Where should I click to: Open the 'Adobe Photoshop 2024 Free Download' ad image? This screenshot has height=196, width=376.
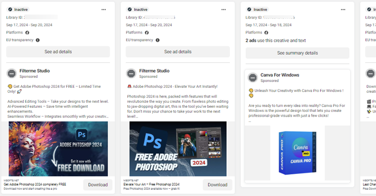[58, 149]
